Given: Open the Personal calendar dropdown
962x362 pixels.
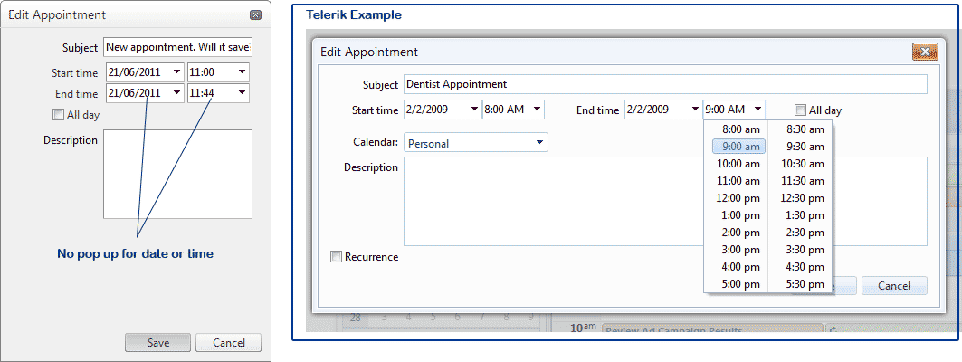Looking at the screenshot, I should tap(540, 142).
